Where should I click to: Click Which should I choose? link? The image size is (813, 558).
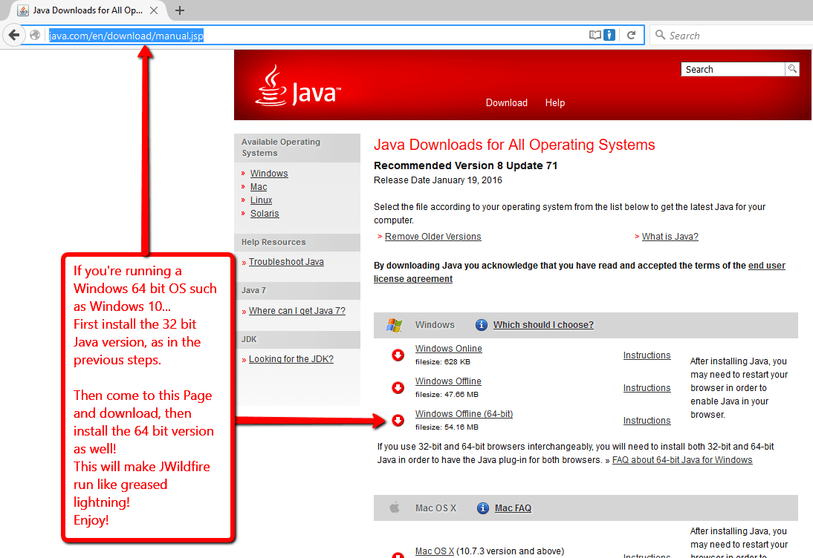click(x=543, y=325)
